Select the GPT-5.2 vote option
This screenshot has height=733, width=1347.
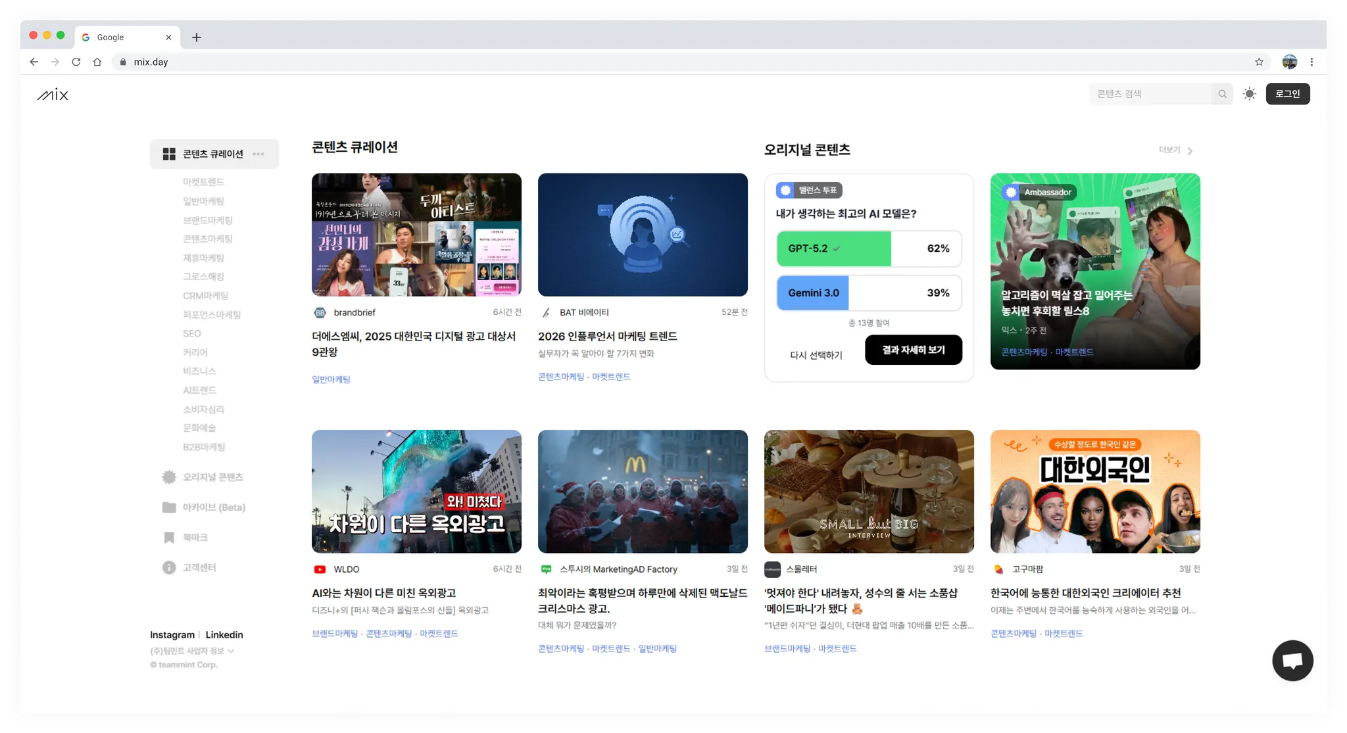868,248
